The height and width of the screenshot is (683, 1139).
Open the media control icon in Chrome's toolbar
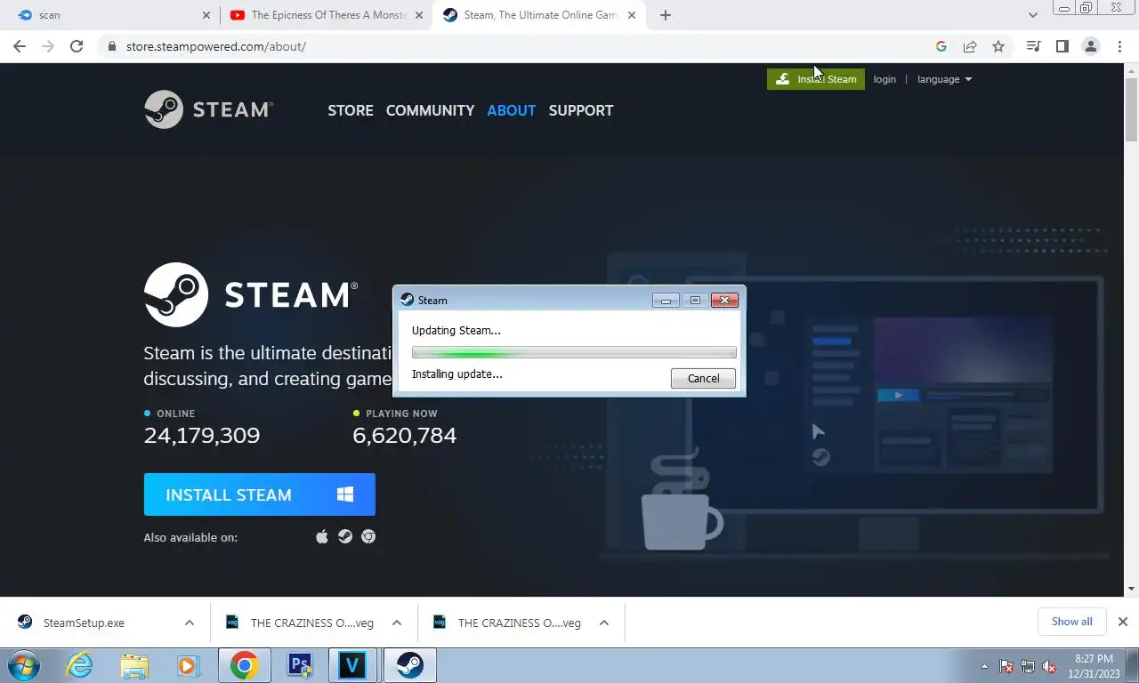pos(1033,46)
